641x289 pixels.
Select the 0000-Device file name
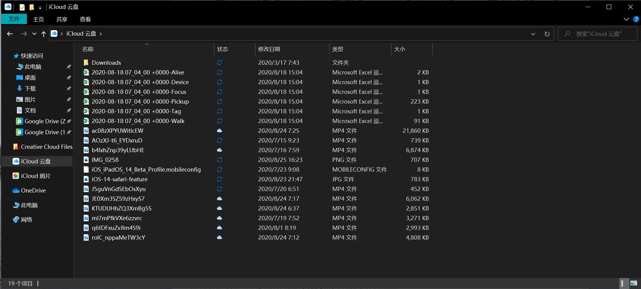point(140,82)
